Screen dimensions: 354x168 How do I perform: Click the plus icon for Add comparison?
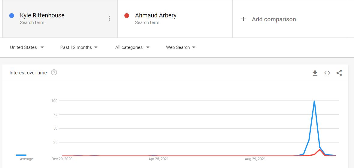point(244,19)
